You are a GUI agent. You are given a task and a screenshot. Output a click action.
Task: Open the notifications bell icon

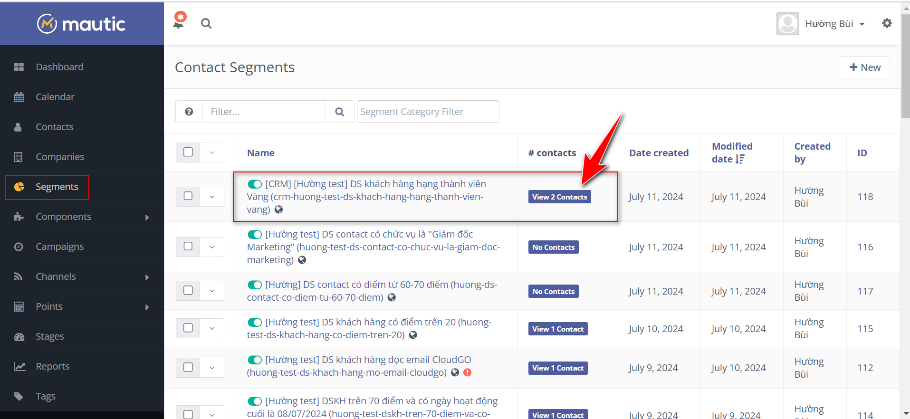(x=179, y=22)
